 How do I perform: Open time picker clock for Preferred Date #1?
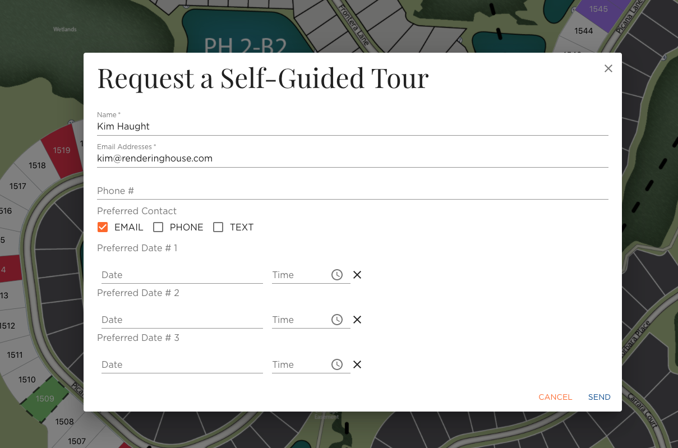pyautogui.click(x=336, y=275)
